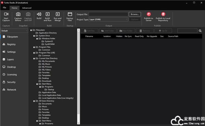Click the Remove toolbar button

point(145,31)
